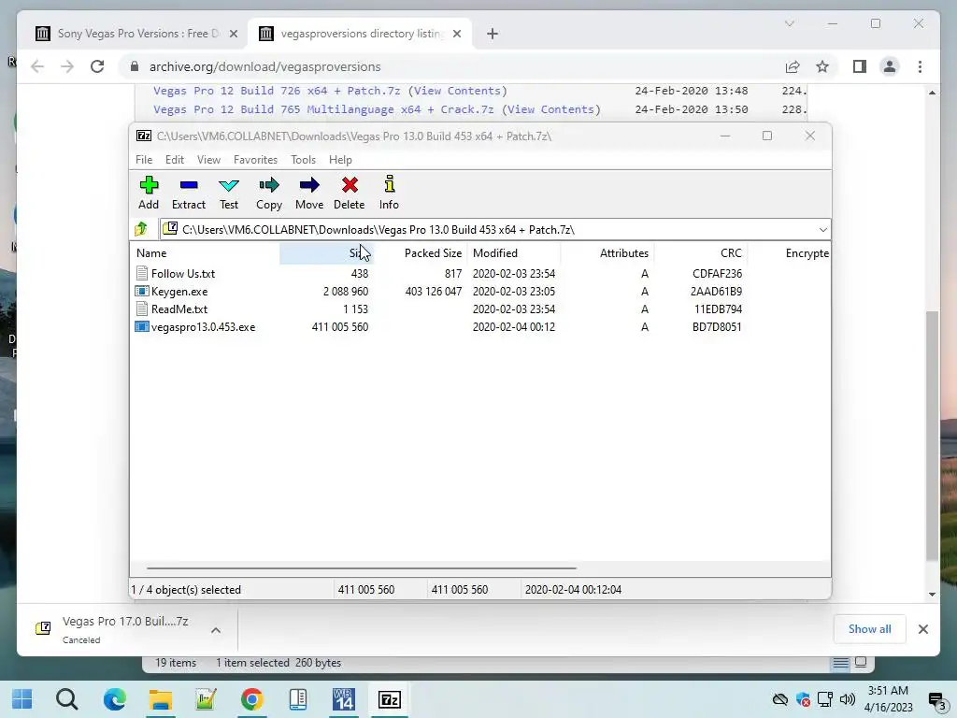Image resolution: width=957 pixels, height=718 pixels.
Task: Reload the Chrome page
Action: point(97,66)
